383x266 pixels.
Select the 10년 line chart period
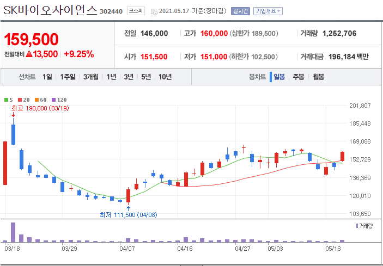[165, 77]
